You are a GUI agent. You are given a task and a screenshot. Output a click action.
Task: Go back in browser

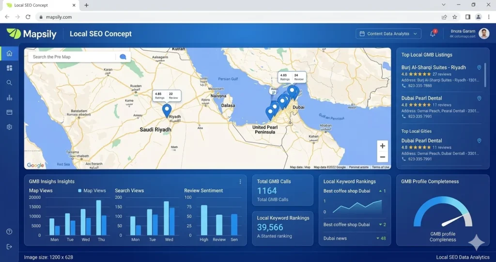pos(7,17)
